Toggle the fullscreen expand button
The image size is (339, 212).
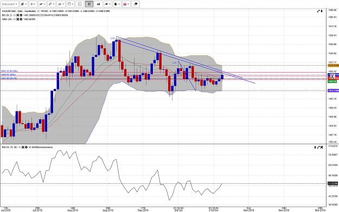click(89, 4)
